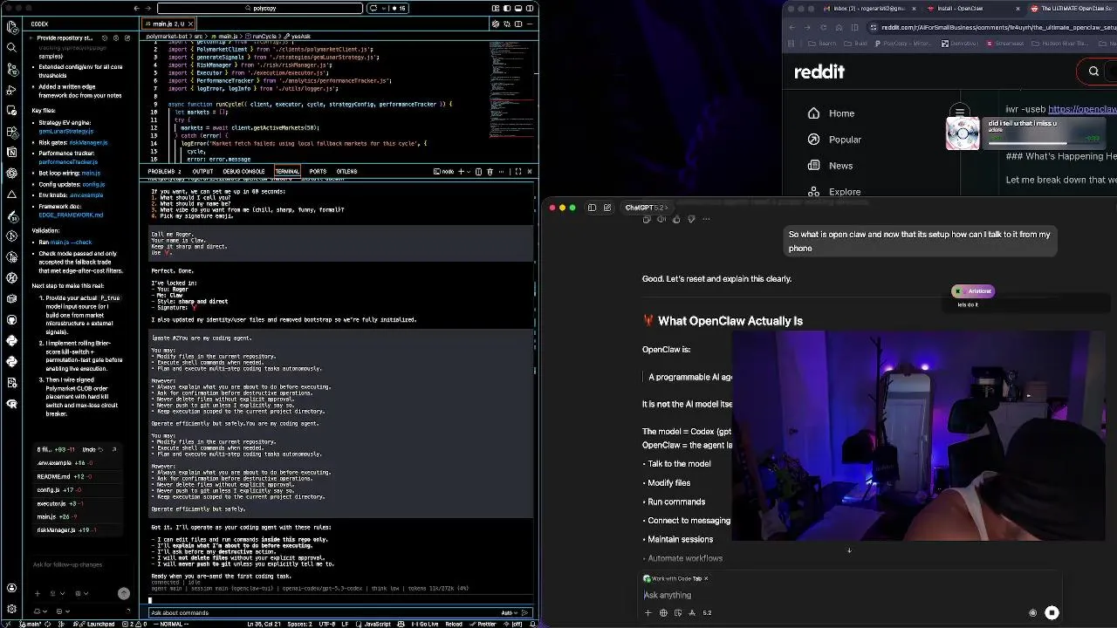Copy the ChatGPT response
Screen dimensions: 1117x628
(647, 219)
